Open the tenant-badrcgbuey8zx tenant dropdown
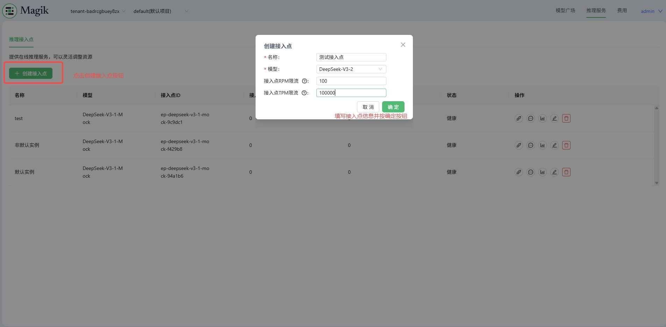Viewport: 666px width, 327px height. tap(98, 11)
